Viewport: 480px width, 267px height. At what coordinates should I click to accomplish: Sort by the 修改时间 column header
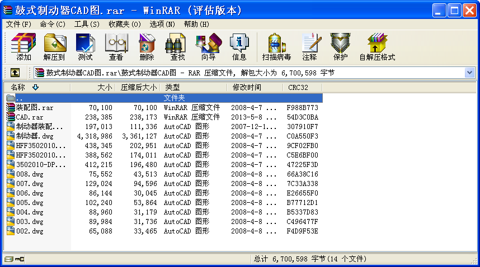[255, 87]
